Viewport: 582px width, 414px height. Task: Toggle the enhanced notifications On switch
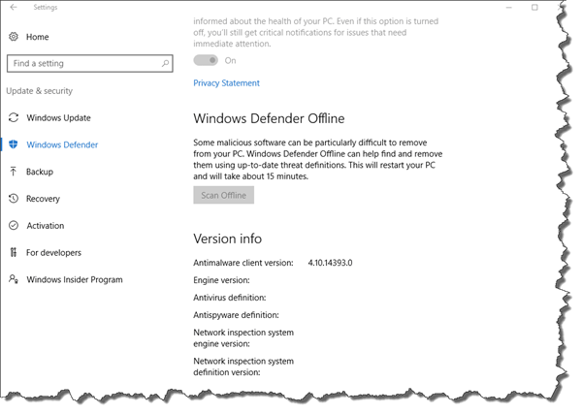point(206,60)
